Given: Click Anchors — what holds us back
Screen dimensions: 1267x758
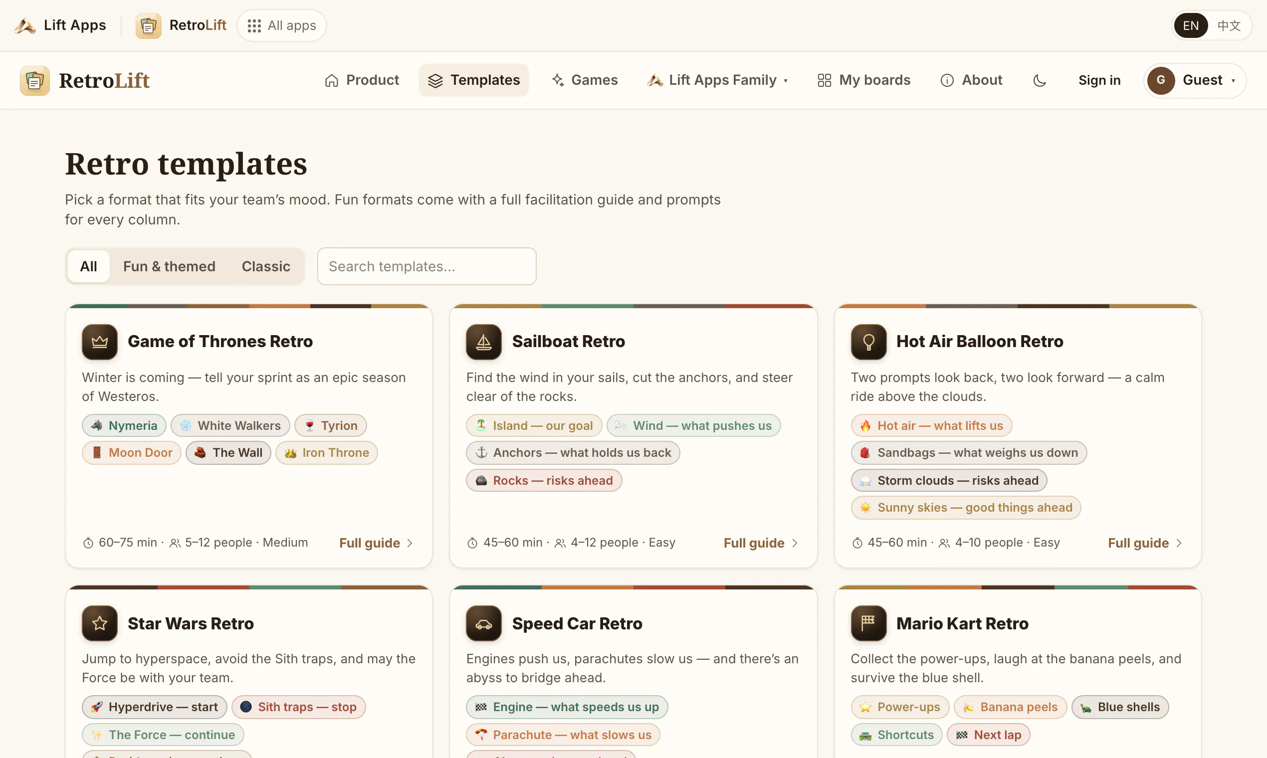Looking at the screenshot, I should tap(573, 452).
